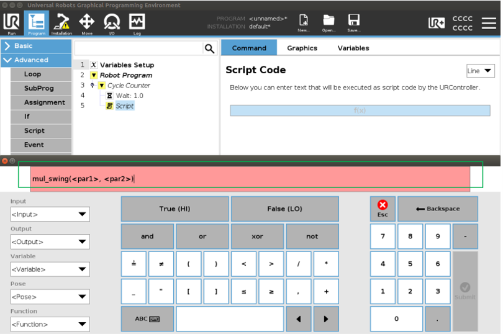Click the right arrow cursor key
The height and width of the screenshot is (334, 503).
pos(326,319)
